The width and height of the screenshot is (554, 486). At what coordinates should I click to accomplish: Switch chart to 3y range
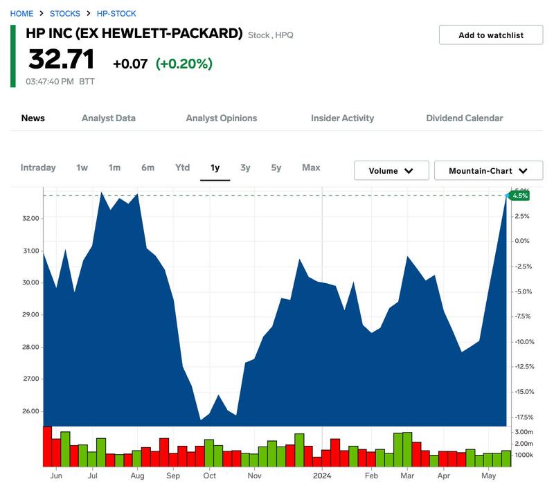point(245,168)
